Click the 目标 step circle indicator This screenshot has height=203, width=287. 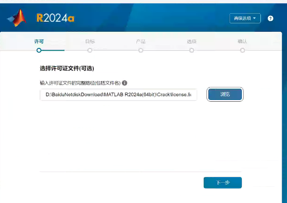[x=90, y=50]
